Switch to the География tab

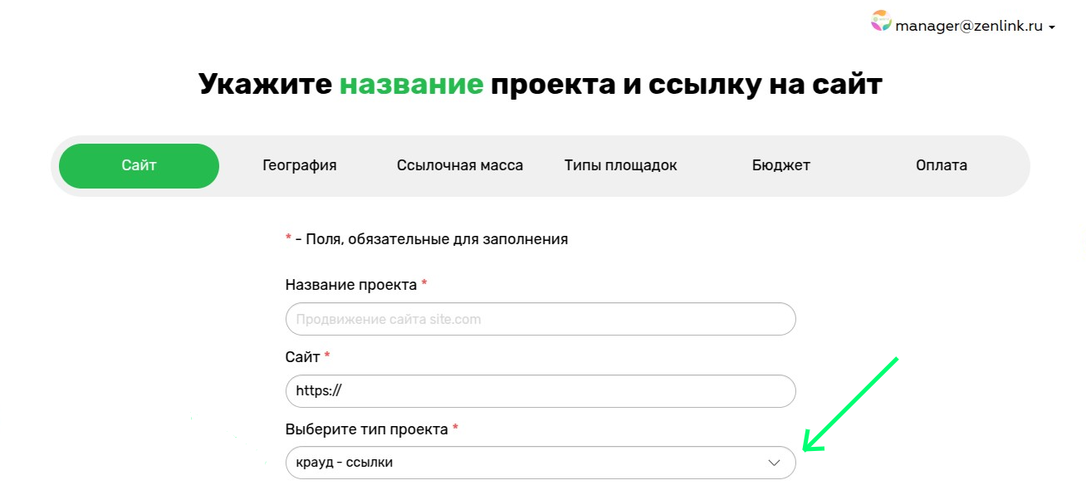pos(299,165)
